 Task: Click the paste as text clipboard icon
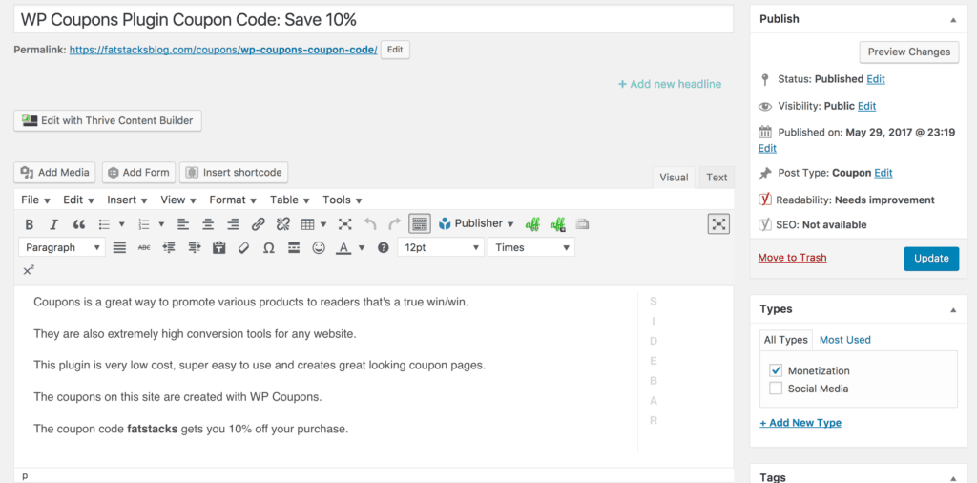(x=218, y=247)
